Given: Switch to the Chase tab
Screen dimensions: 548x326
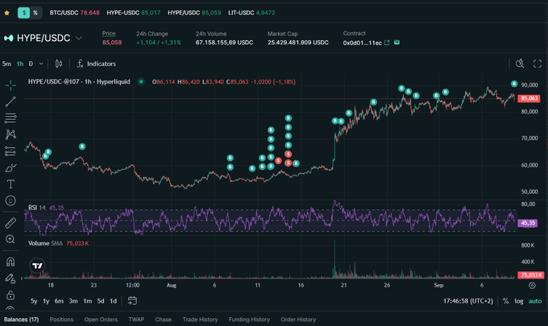Looking at the screenshot, I should point(164,320).
